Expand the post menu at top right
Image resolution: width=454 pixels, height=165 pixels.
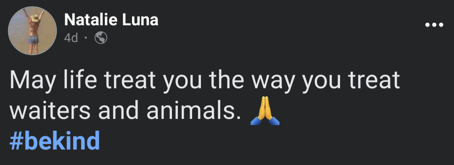click(x=434, y=25)
